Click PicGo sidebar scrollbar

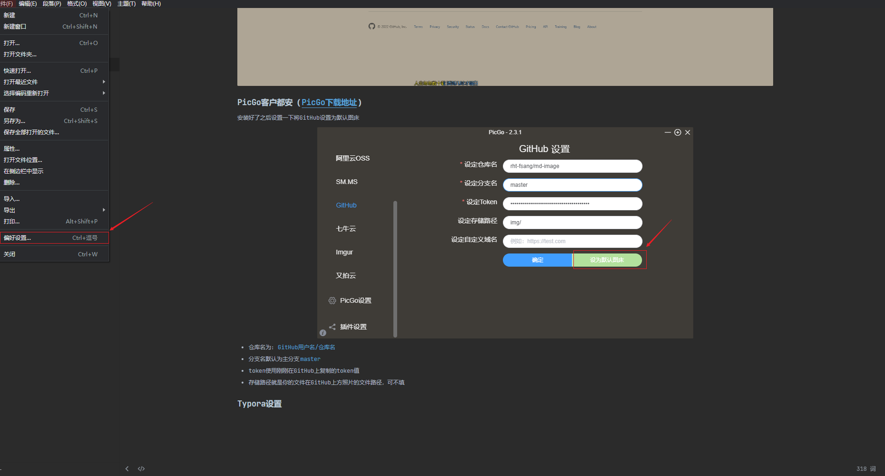[395, 269]
